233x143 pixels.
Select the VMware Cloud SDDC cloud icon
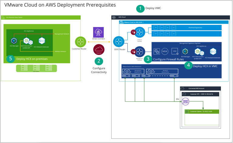coord(121,22)
